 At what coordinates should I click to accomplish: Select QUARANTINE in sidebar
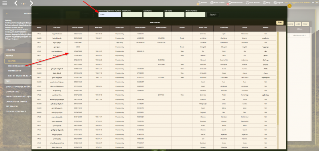12,92
